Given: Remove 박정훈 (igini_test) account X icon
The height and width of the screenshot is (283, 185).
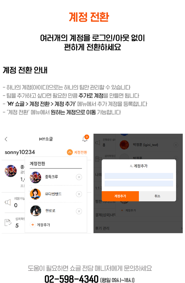Looking at the screenshot, I should (x=176, y=145).
